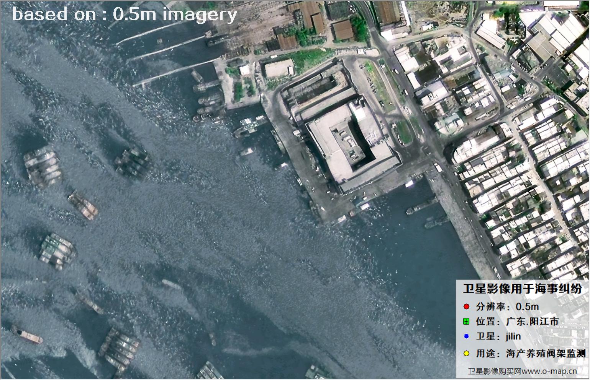
Task: Click the red-hulled ship at lower left
Action: tap(28, 335)
